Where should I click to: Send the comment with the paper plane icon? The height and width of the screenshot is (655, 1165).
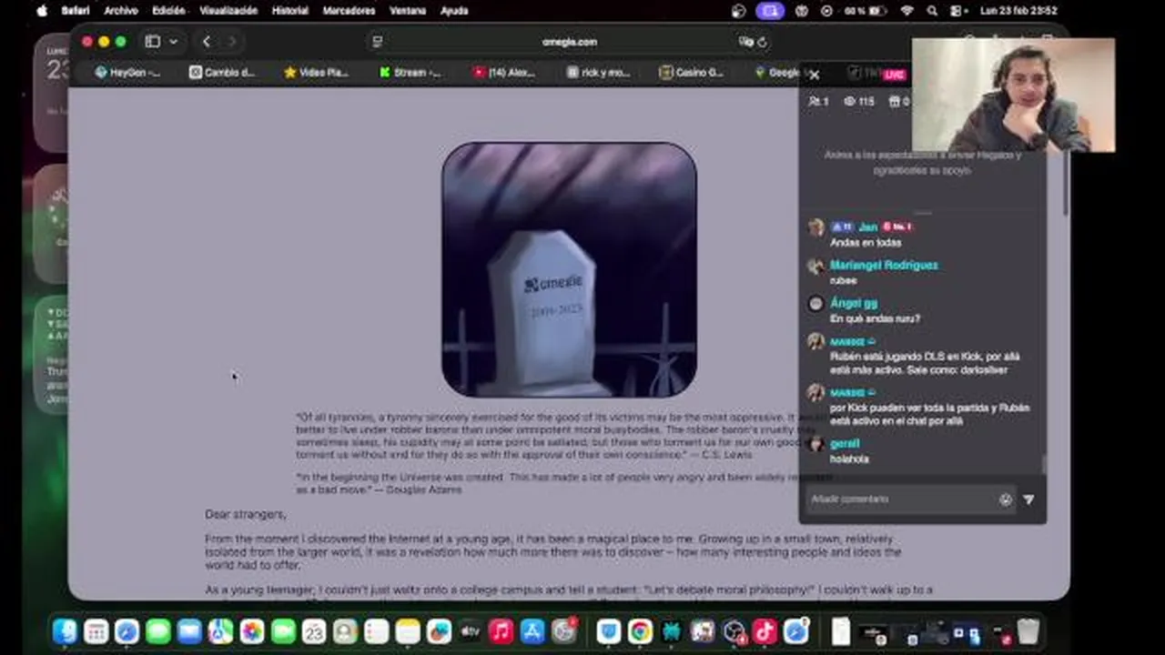point(1028,499)
